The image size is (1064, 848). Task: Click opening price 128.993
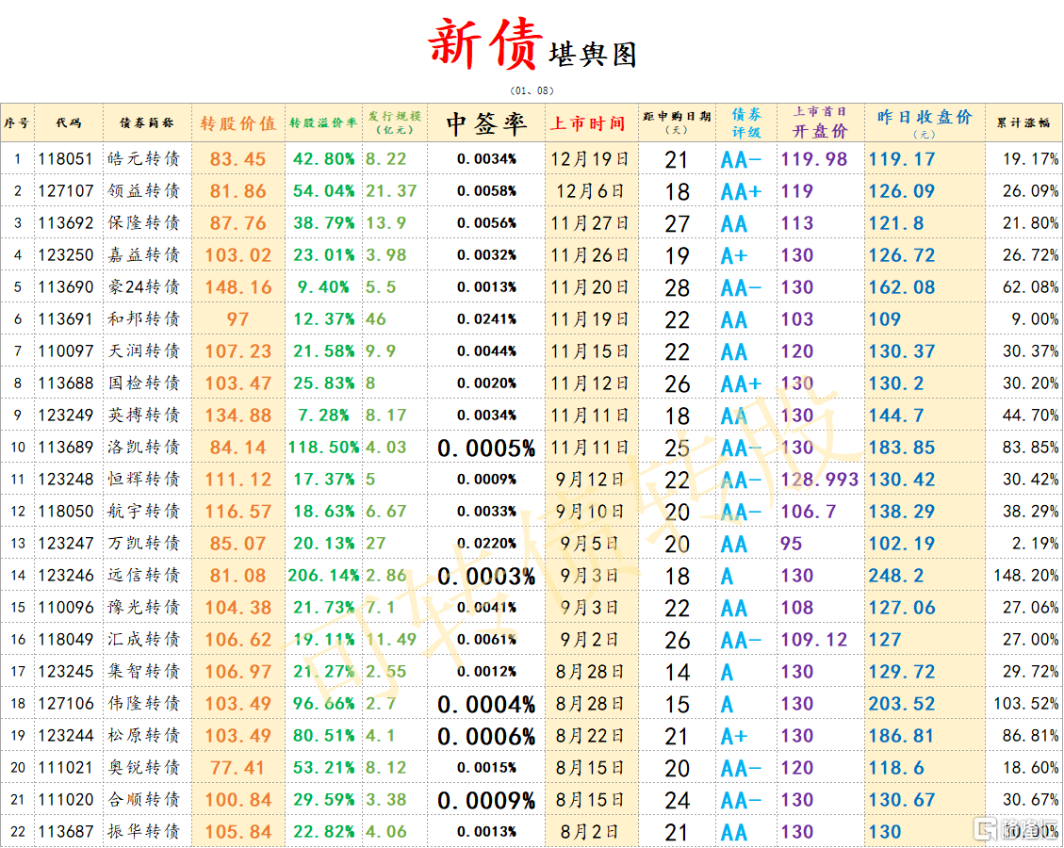click(820, 480)
